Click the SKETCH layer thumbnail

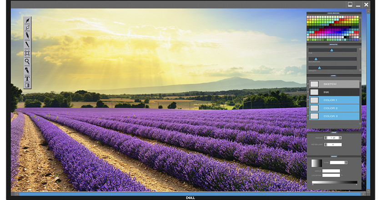[x=314, y=84]
